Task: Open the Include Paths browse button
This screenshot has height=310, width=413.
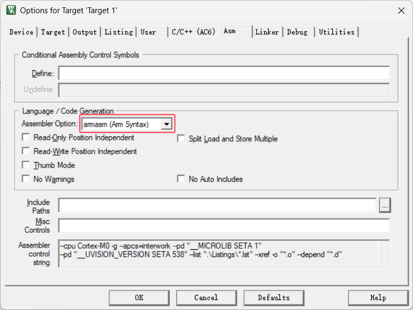Action: 385,206
